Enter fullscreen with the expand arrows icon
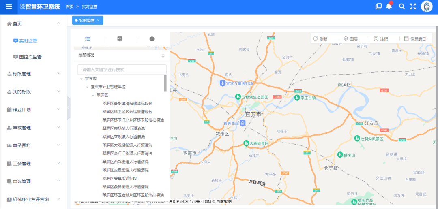438x209 pixels. [x=413, y=6]
